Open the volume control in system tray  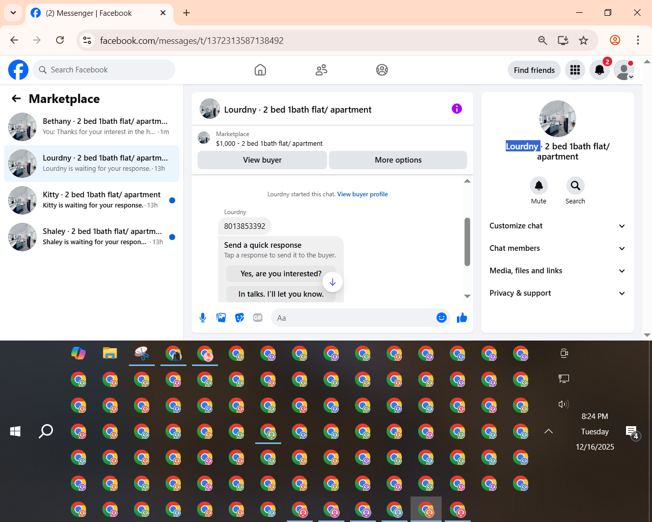coord(563,404)
